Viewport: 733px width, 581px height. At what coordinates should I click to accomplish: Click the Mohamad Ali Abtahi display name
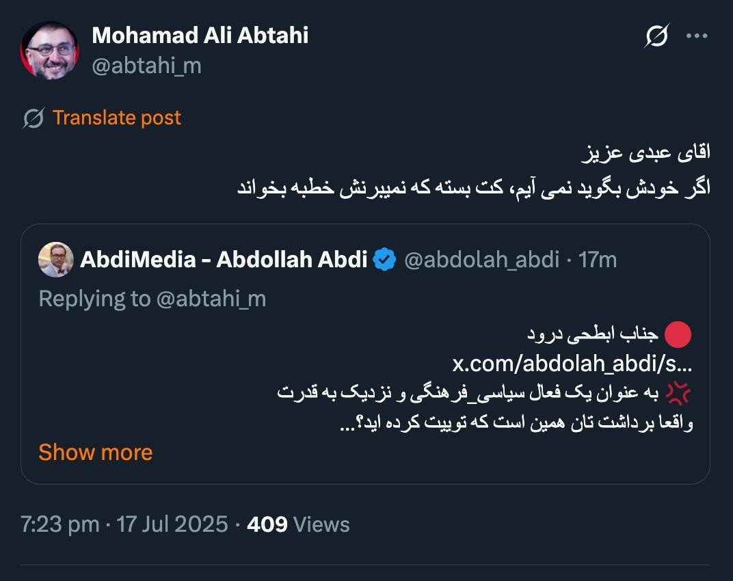(x=200, y=35)
